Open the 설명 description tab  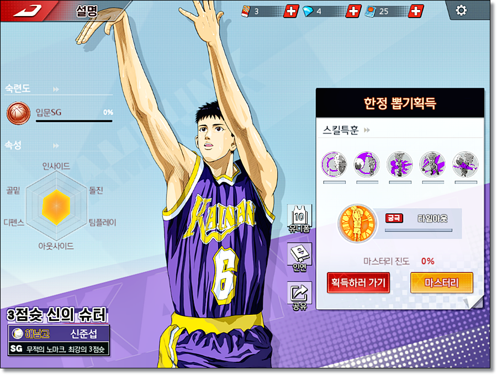click(87, 11)
